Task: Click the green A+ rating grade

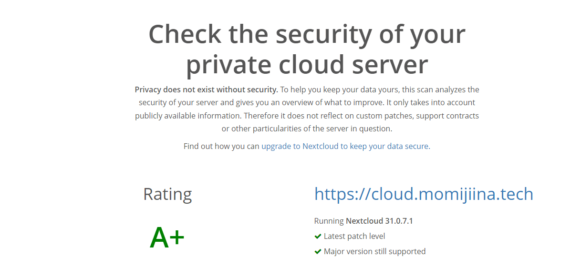Action: [167, 237]
